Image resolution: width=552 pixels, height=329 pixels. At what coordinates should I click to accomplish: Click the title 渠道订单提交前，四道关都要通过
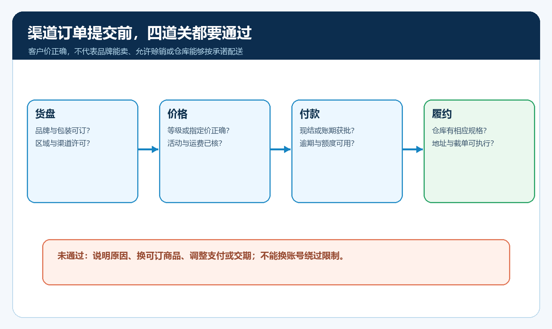[x=140, y=33]
